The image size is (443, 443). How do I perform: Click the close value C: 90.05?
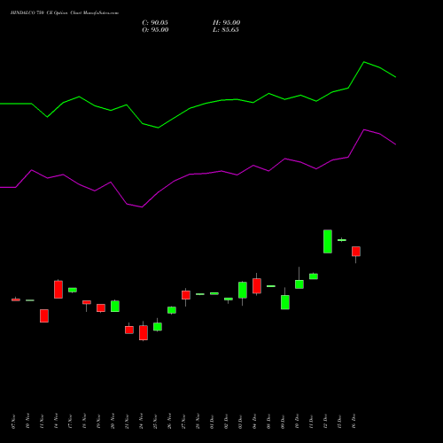tap(155, 23)
